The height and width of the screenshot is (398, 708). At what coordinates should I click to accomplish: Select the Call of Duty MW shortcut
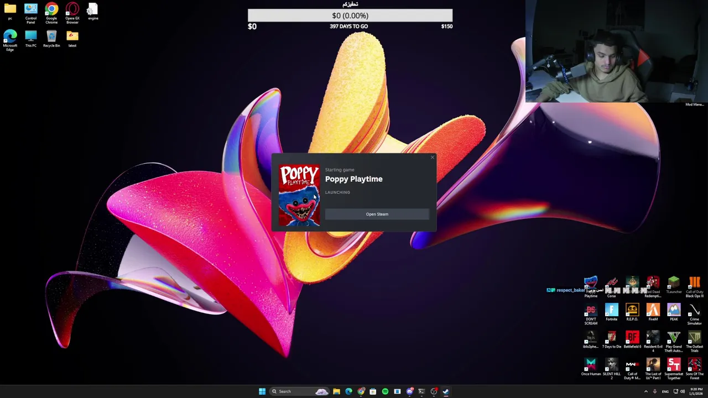pyautogui.click(x=632, y=369)
